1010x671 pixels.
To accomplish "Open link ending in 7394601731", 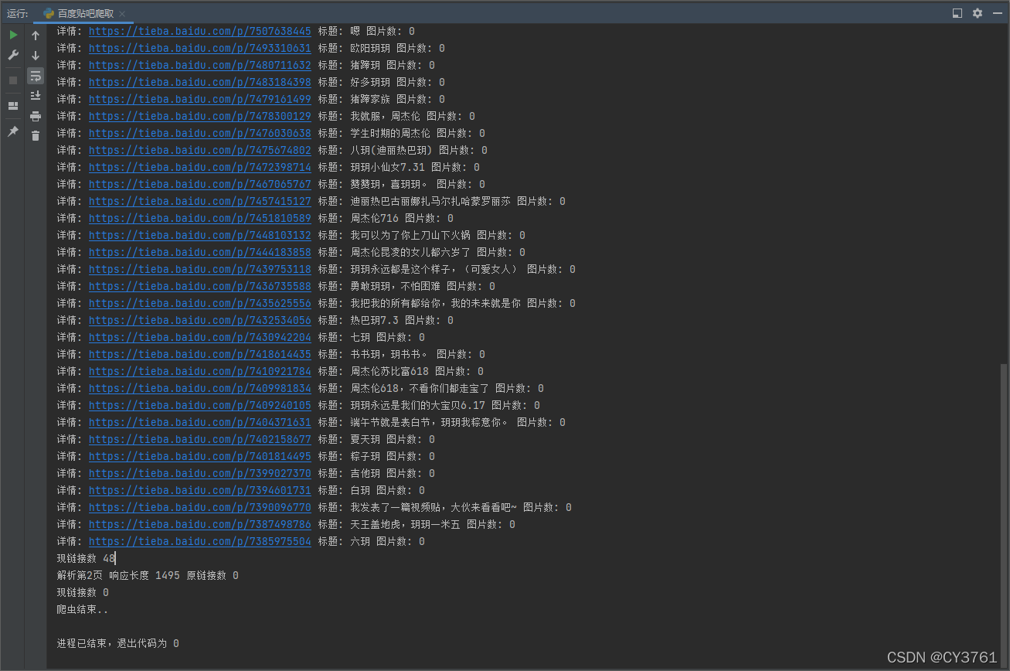I will pos(200,490).
